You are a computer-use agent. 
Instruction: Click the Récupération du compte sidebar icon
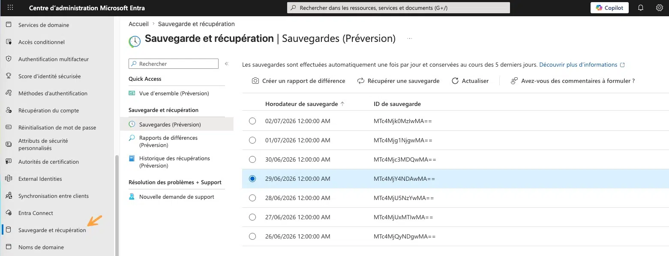point(9,110)
